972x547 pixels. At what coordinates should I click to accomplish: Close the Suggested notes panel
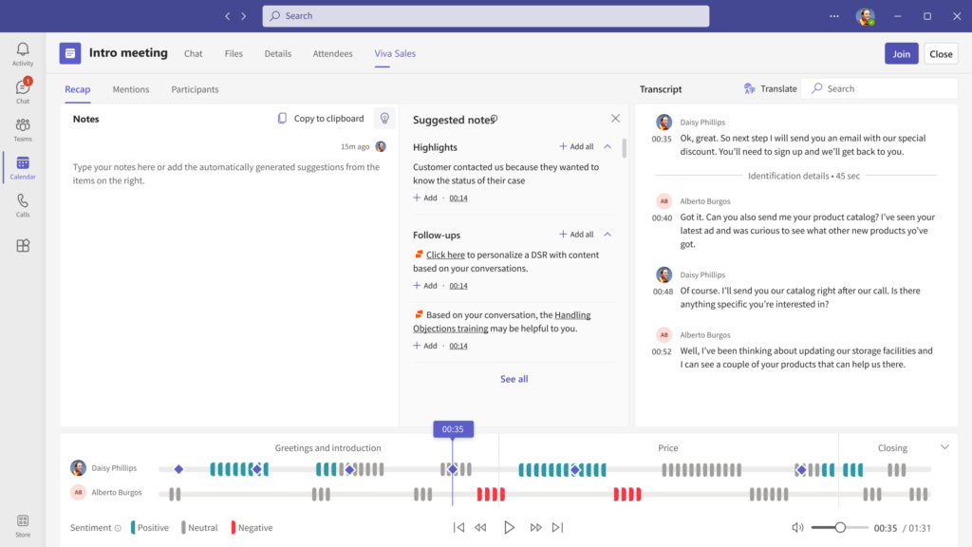(615, 118)
